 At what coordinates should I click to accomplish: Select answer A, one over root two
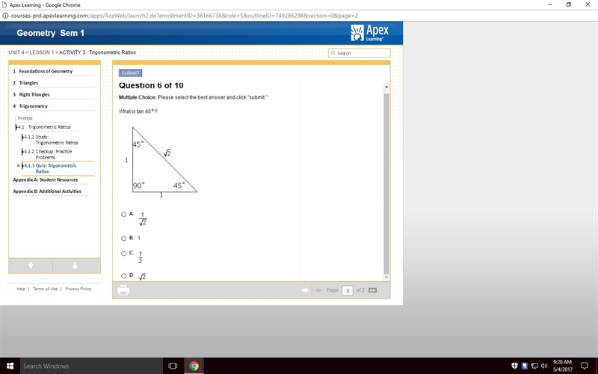pos(123,215)
